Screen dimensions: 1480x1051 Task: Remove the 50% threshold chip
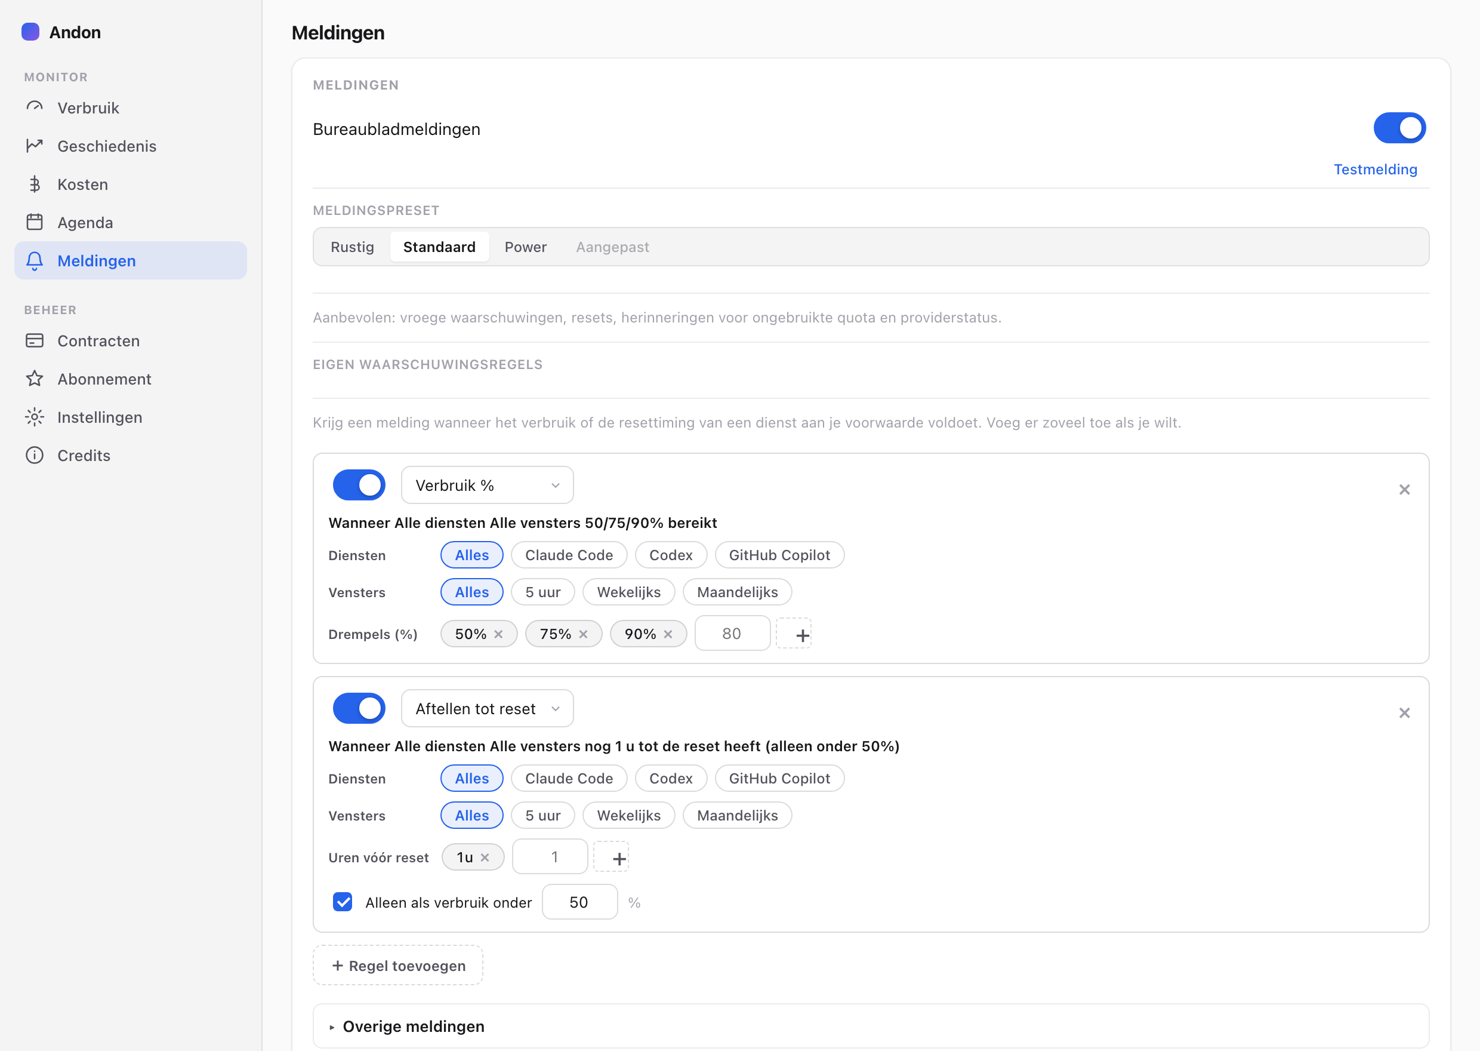(498, 634)
